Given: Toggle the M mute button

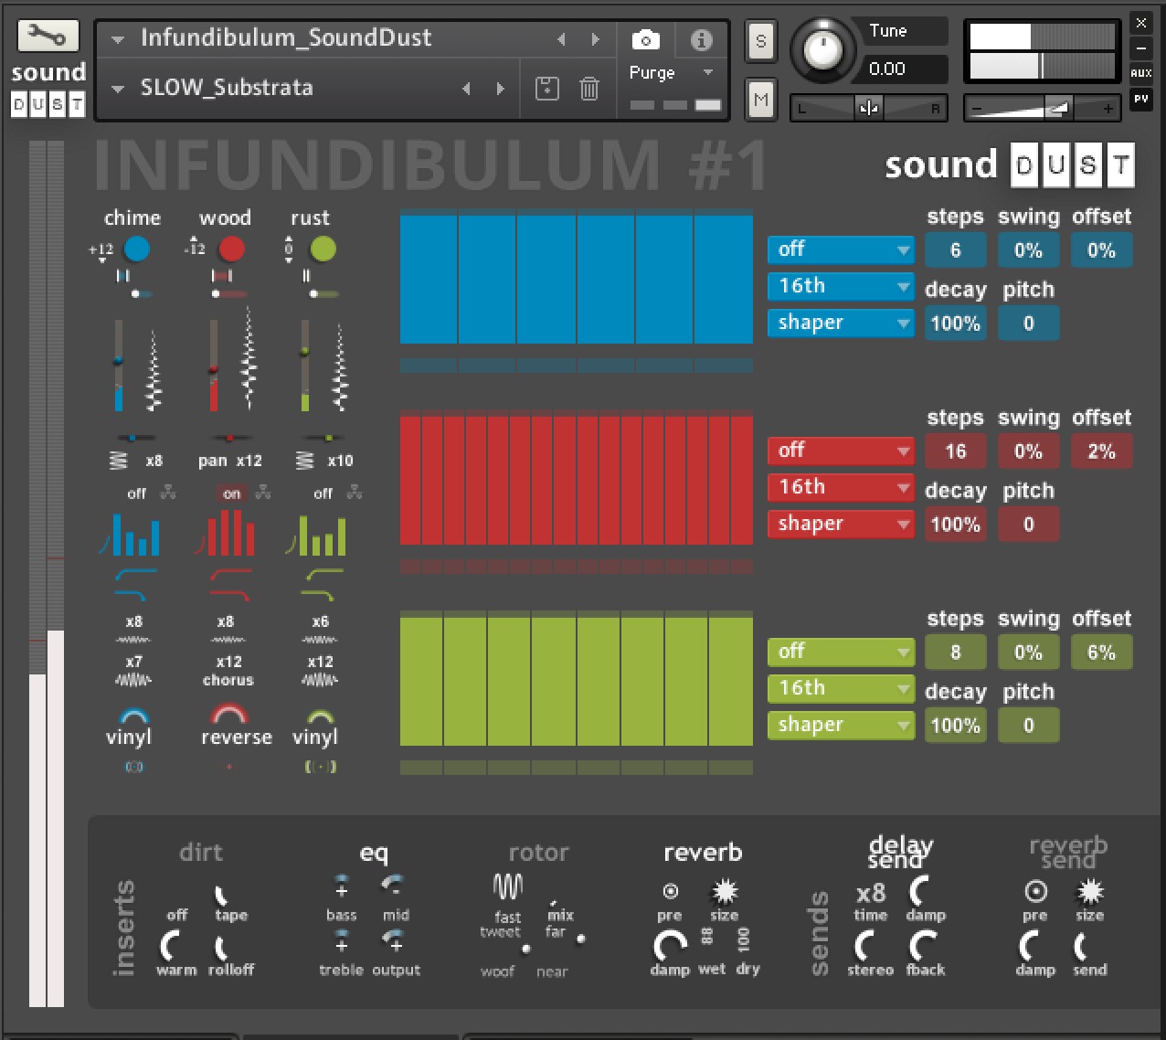Looking at the screenshot, I should [760, 100].
